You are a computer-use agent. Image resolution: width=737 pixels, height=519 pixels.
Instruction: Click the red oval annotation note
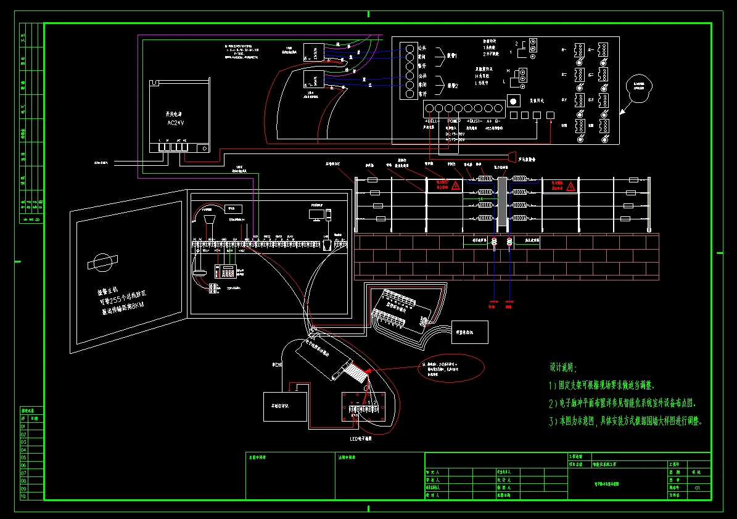coord(451,368)
